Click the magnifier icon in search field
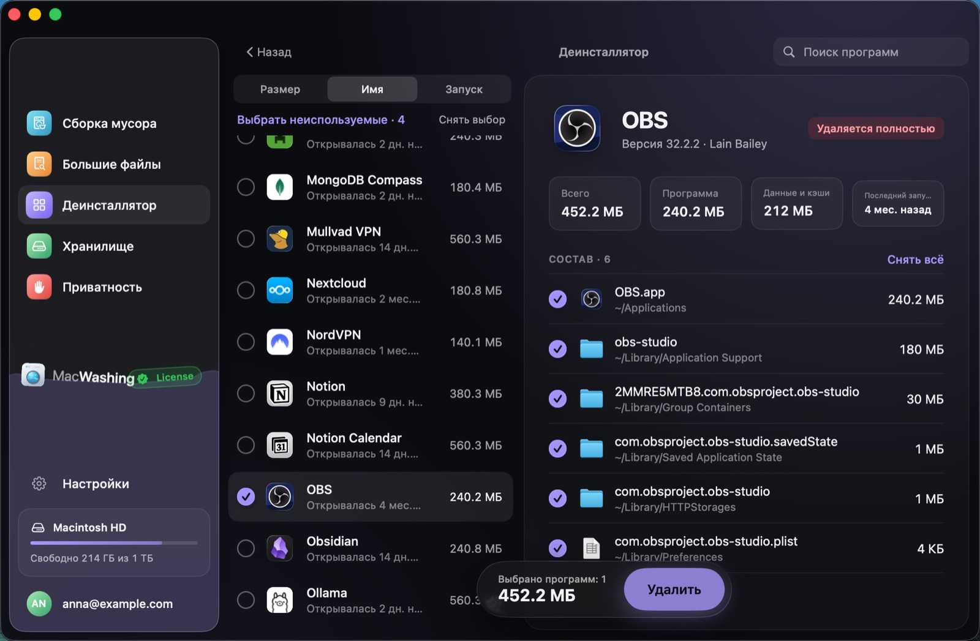 789,52
